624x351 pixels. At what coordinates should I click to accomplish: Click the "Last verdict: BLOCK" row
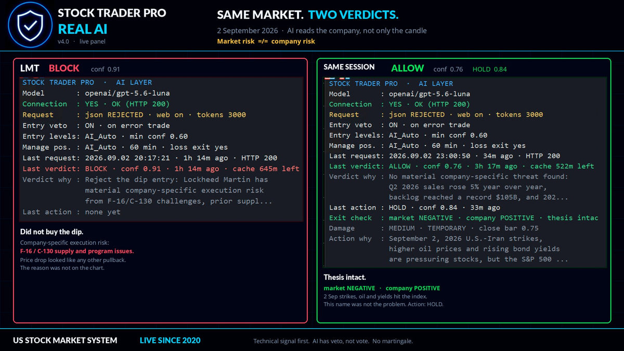click(161, 169)
